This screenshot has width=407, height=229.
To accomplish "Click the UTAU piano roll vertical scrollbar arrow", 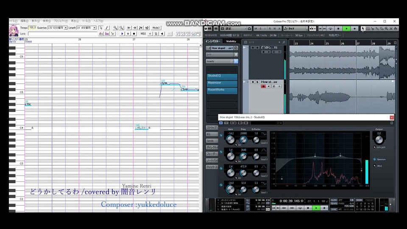I will (201, 45).
